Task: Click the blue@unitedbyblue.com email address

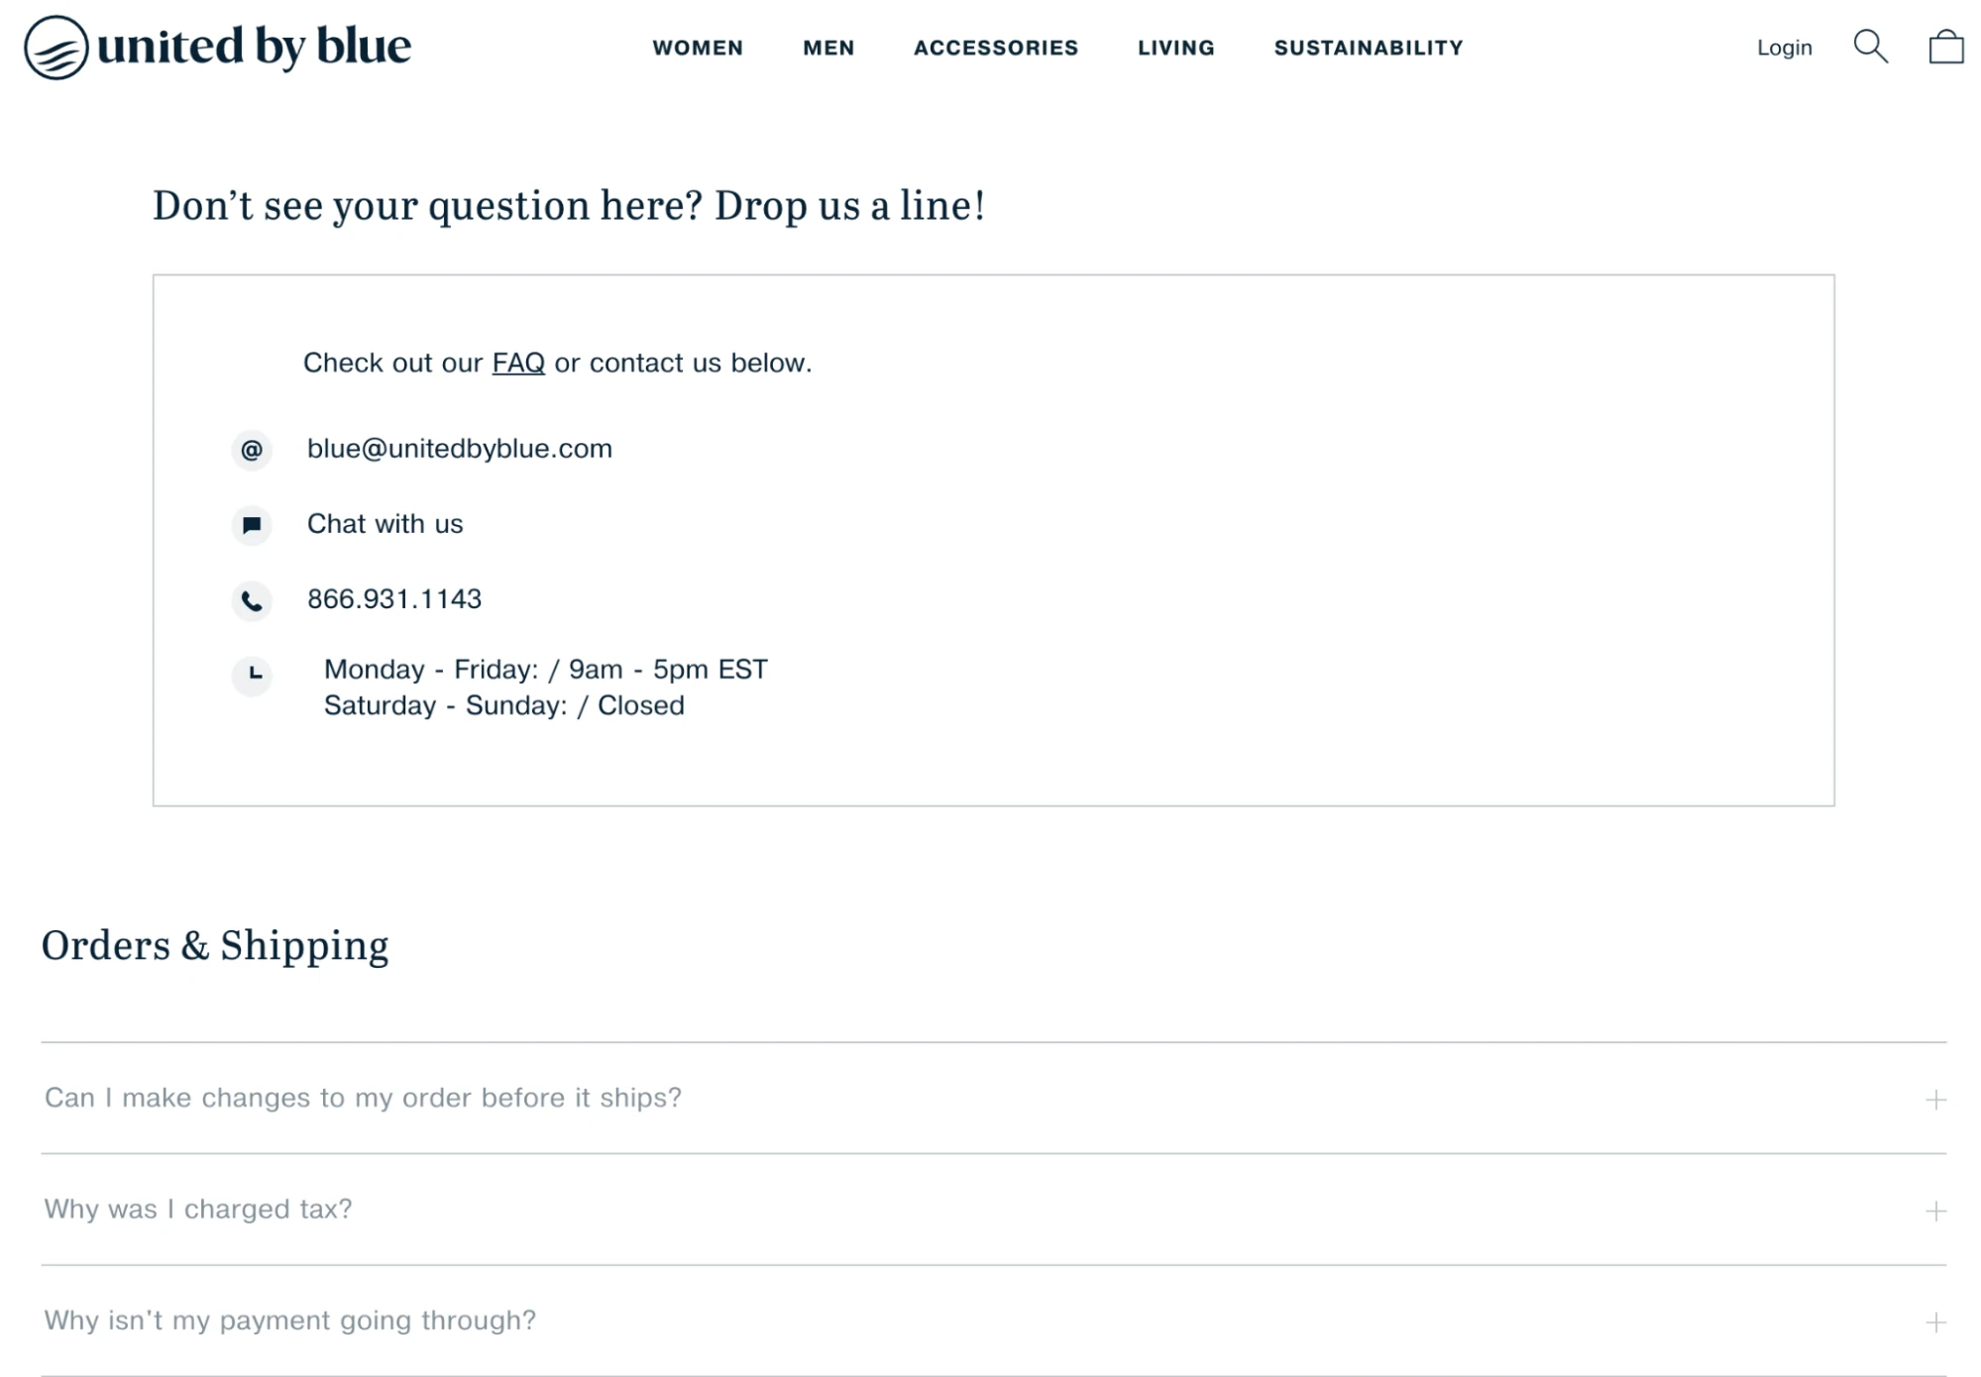Action: click(x=459, y=449)
